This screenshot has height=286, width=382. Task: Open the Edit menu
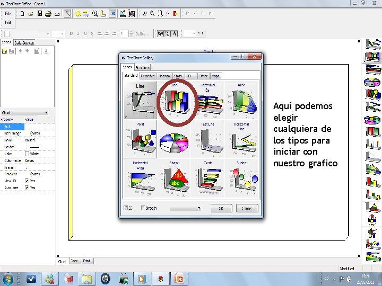pos(8,22)
